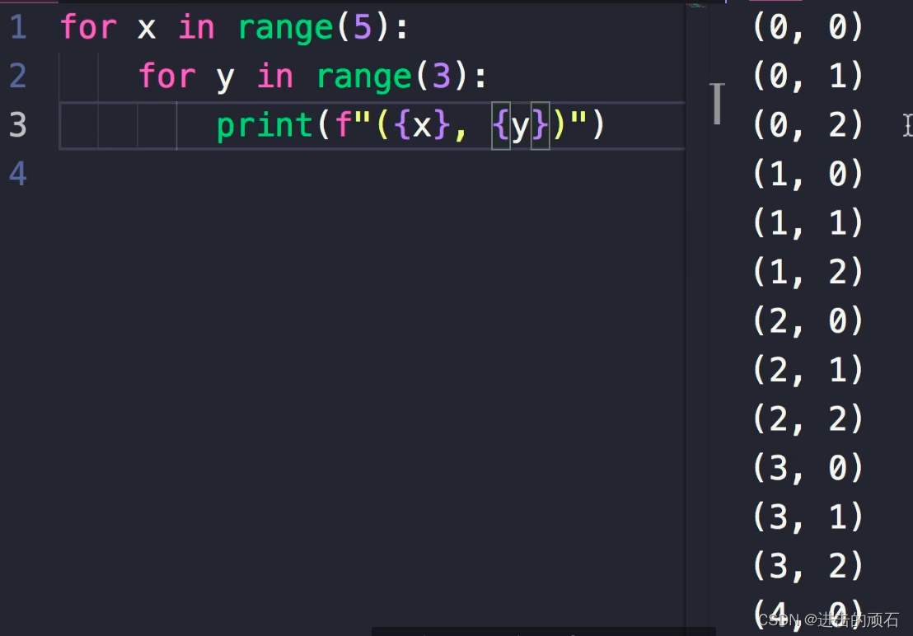This screenshot has height=636, width=913.
Task: Click line number 1 in the gutter
Action: 18,26
